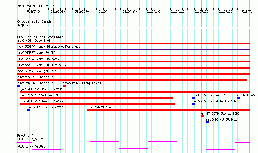Select the blue nsv3057022 marker

click(x=193, y=98)
